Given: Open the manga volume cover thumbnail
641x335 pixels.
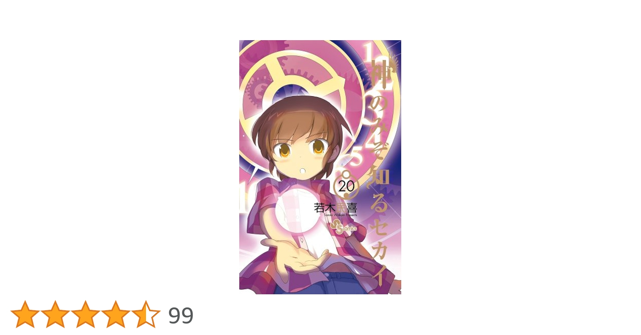Looking at the screenshot, I should (320, 167).
